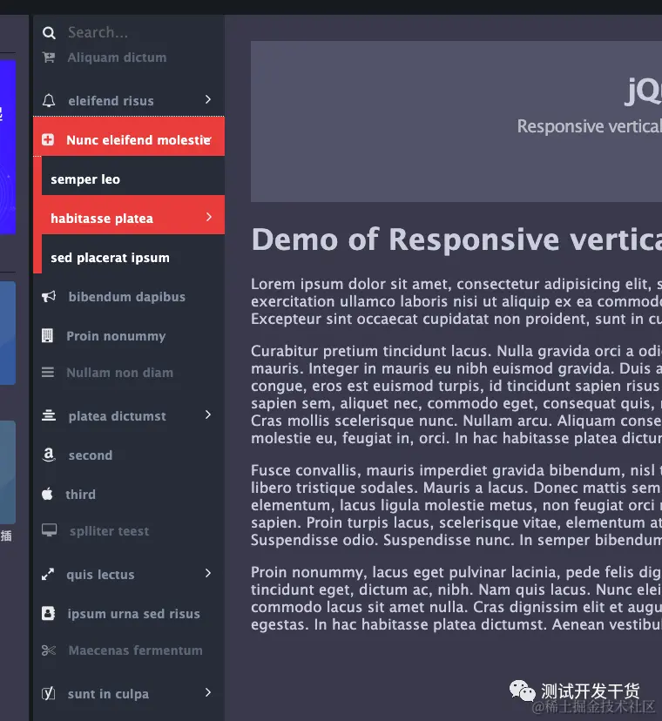
Task: Expand the eleifend risus chevron arrow
Action: [208, 99]
